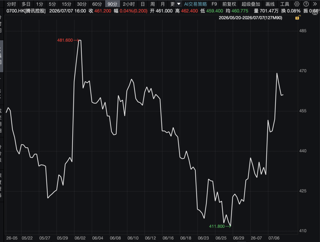The width and height of the screenshot is (320, 242).
Task: Click the 411.800 low price marker
Action: tap(217, 226)
